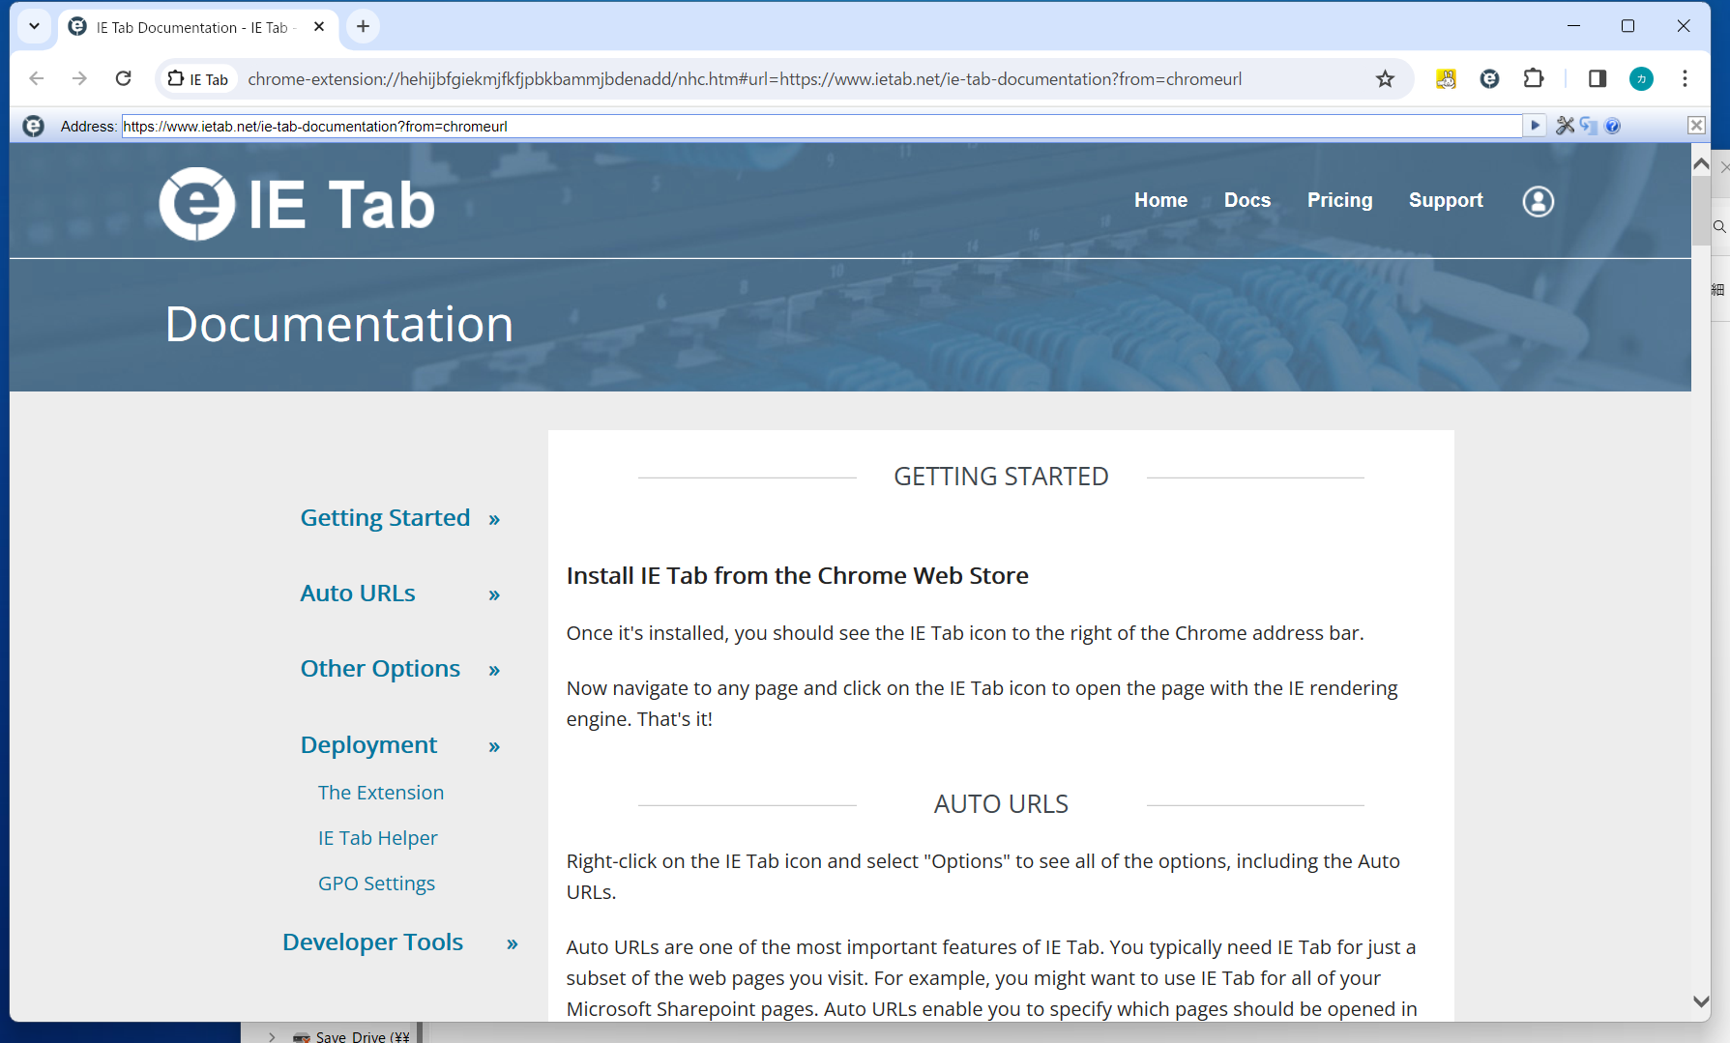Image resolution: width=1730 pixels, height=1043 pixels.
Task: Open The Extension sub-link
Action: click(x=381, y=793)
